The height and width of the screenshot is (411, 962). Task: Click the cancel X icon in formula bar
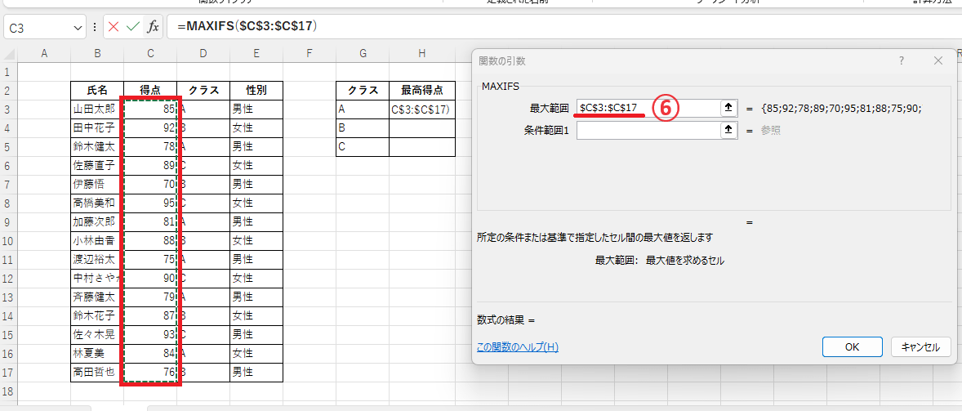tap(113, 27)
